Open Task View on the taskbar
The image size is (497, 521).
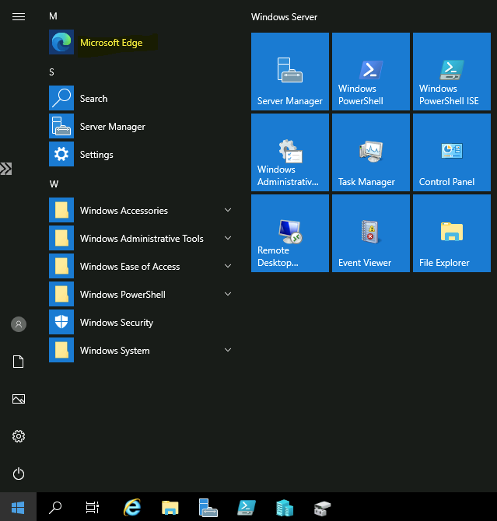(x=93, y=507)
